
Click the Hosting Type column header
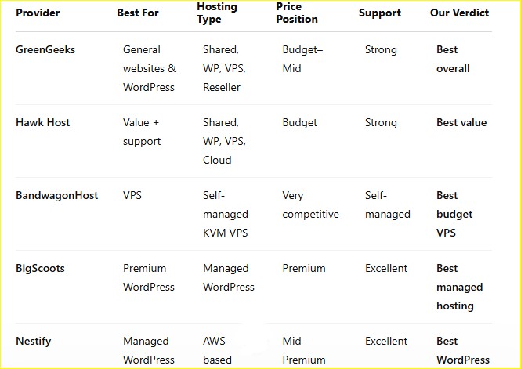point(217,13)
